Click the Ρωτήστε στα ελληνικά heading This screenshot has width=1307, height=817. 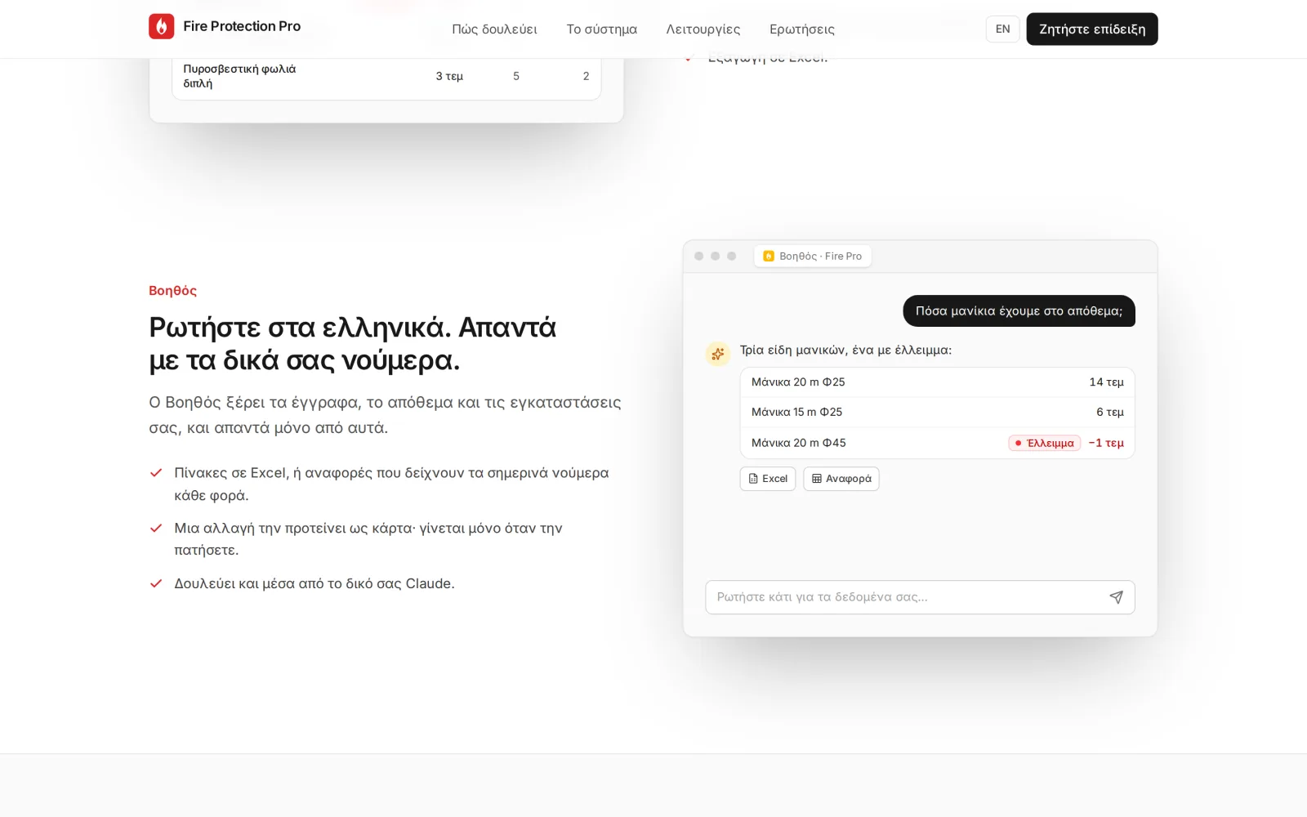(353, 344)
